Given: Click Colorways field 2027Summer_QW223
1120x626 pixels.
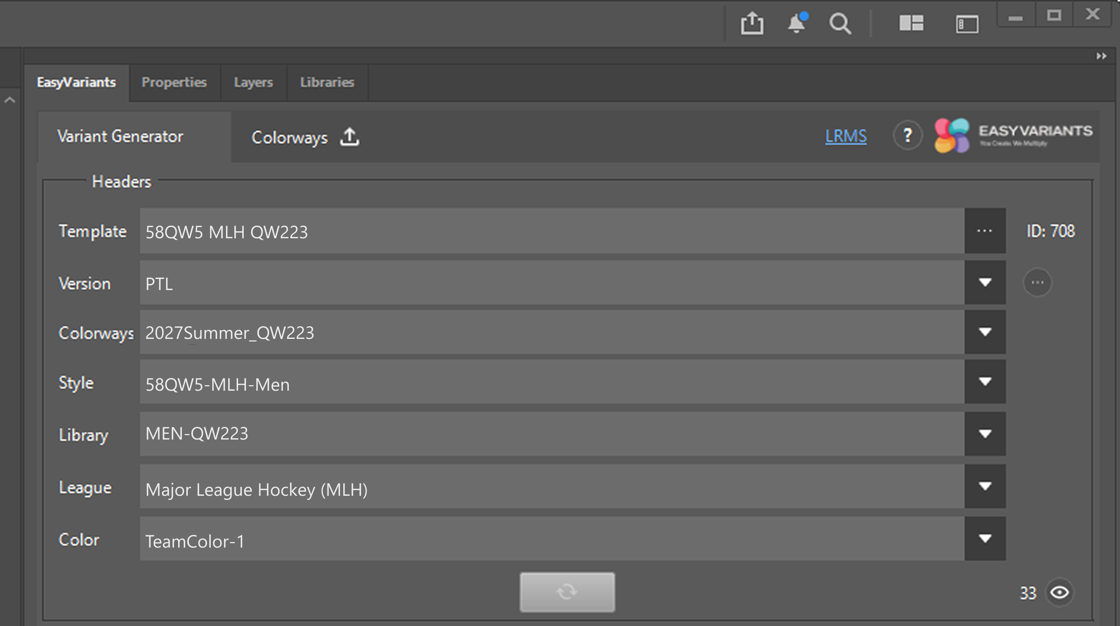Looking at the screenshot, I should coord(552,332).
